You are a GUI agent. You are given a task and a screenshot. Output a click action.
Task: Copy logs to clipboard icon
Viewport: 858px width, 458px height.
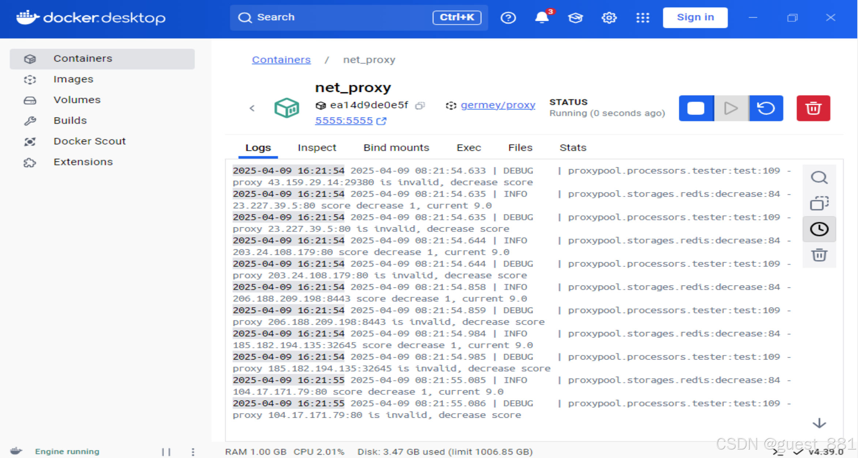pos(819,204)
